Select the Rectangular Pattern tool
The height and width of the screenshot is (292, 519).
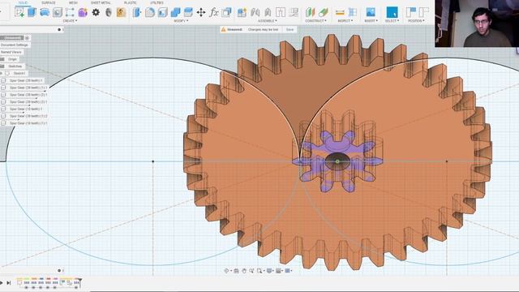(70, 13)
